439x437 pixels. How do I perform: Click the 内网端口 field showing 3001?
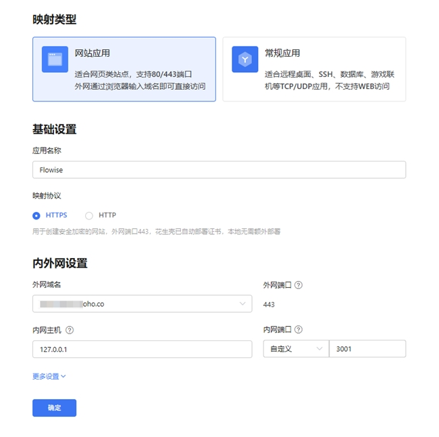[367, 349]
